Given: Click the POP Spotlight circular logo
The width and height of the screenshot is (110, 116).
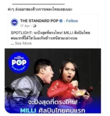Looking at the screenshot, I should (x=19, y=63).
